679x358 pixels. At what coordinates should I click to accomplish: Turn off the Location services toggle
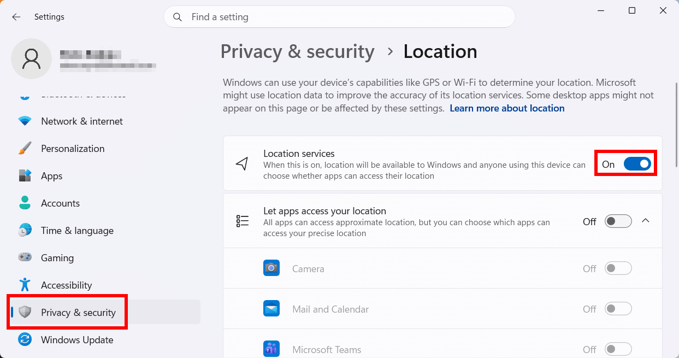(x=637, y=164)
